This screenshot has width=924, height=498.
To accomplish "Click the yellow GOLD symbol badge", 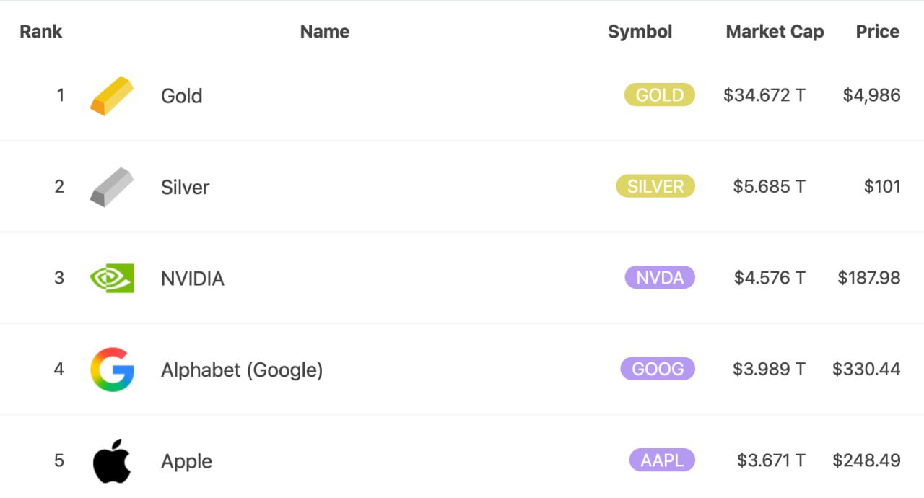I will pyautogui.click(x=659, y=95).
